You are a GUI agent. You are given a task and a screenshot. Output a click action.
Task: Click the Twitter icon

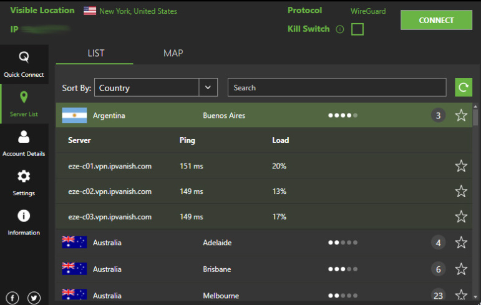tap(34, 298)
